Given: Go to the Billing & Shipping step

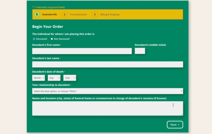Looking at the screenshot, I should (x=110, y=14).
